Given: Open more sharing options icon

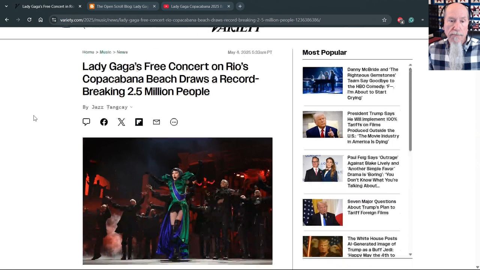Looking at the screenshot, I should (x=174, y=122).
